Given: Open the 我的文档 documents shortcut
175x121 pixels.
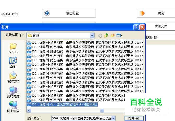Looking at the screenshot, I should tap(13, 77).
